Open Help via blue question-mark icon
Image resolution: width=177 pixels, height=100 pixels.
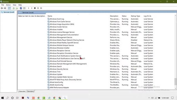(x=21, y=8)
